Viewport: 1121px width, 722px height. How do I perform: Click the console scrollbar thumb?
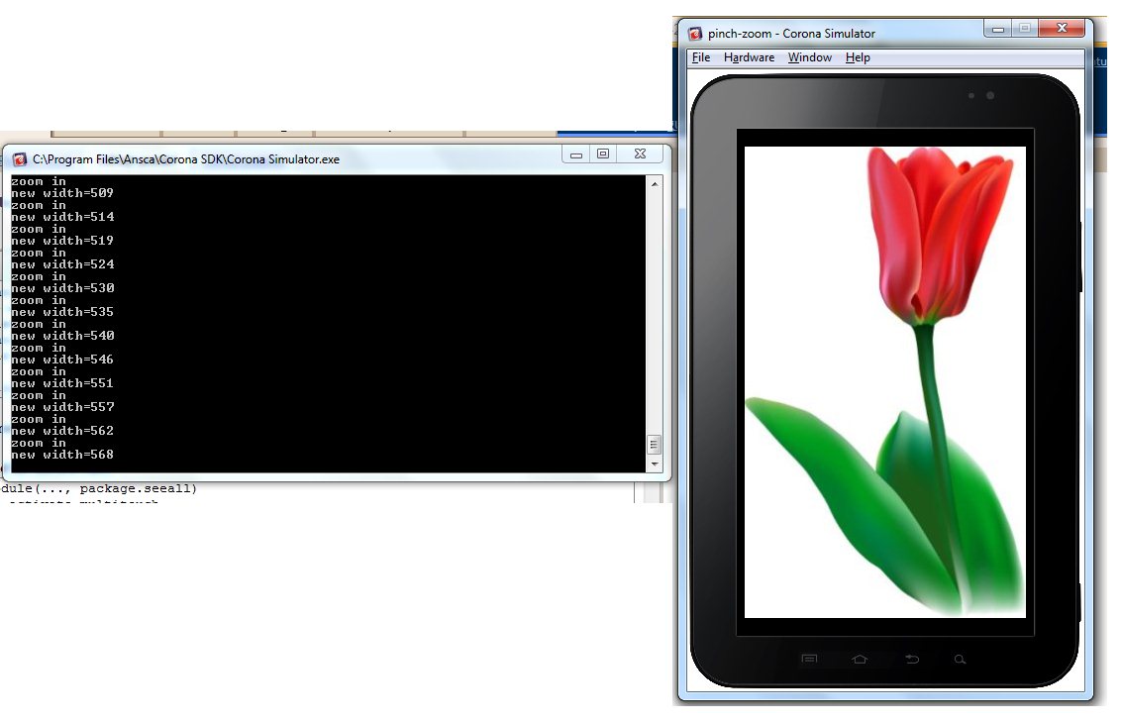point(655,445)
